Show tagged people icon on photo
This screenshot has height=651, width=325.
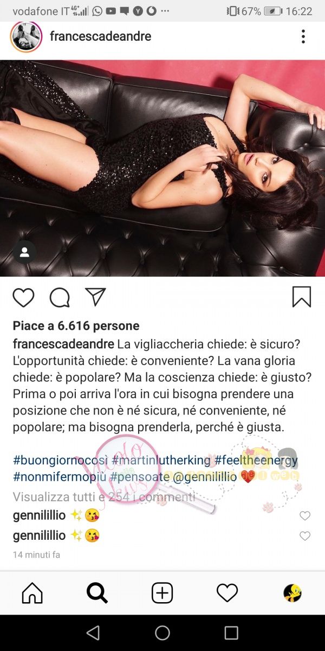click(x=24, y=252)
